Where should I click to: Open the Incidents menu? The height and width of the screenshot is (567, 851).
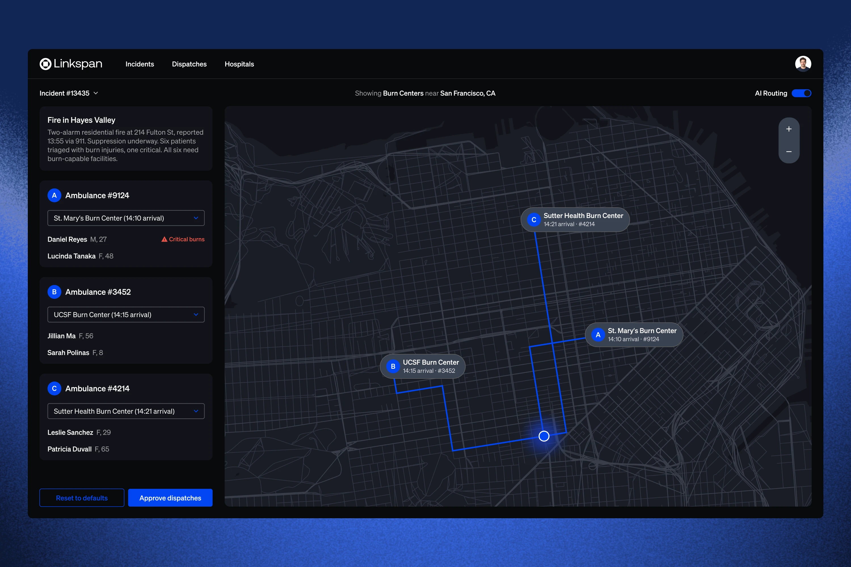(x=140, y=64)
